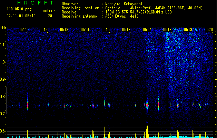
Task: Click the 'Receiving antenna' label
Action: [x=79, y=16]
